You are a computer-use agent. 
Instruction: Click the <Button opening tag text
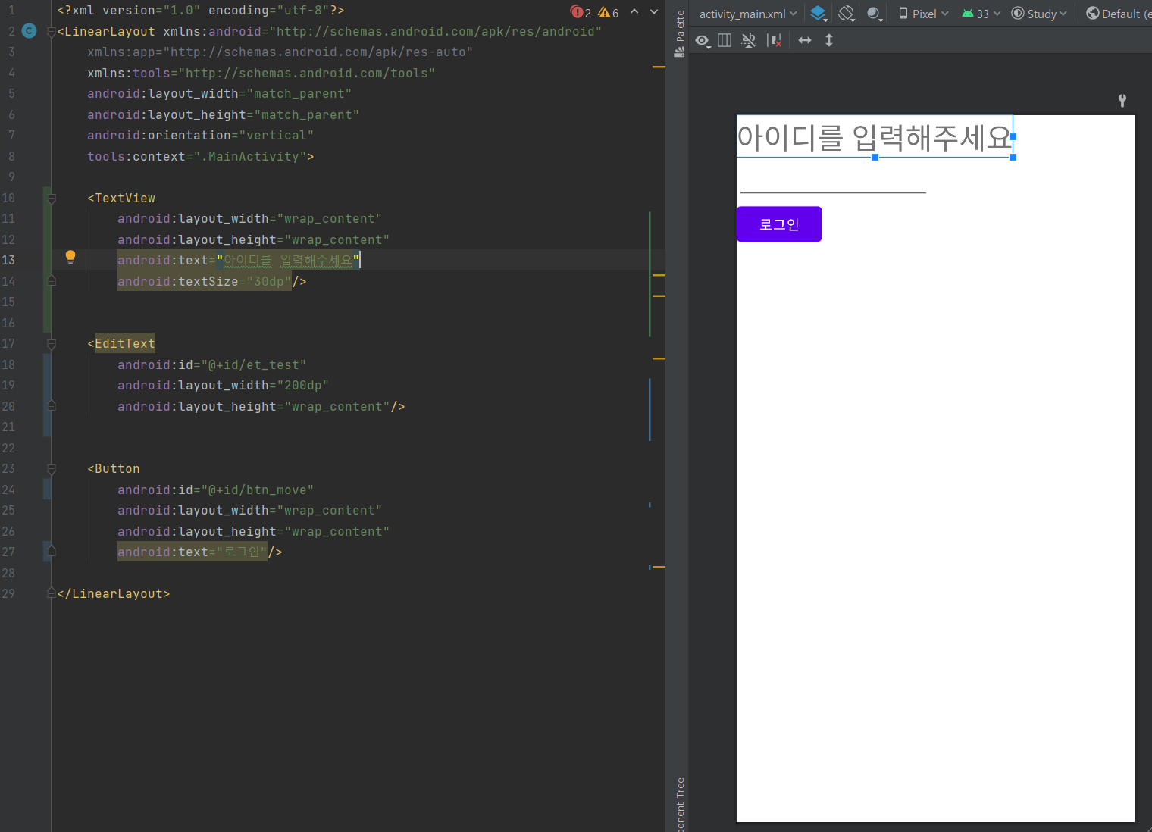point(114,468)
